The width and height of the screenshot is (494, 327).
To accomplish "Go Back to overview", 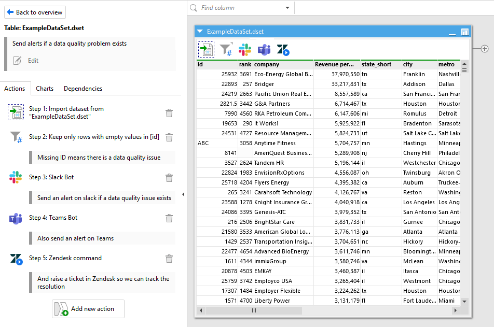I will 35,12.
